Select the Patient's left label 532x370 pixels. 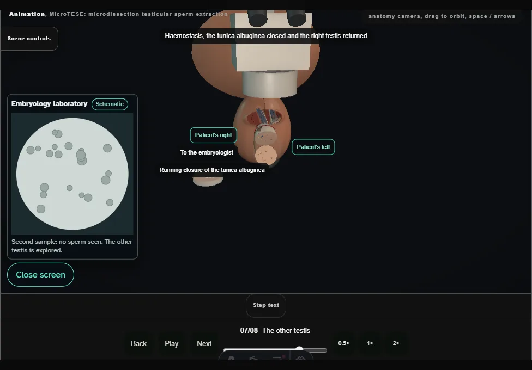click(313, 147)
